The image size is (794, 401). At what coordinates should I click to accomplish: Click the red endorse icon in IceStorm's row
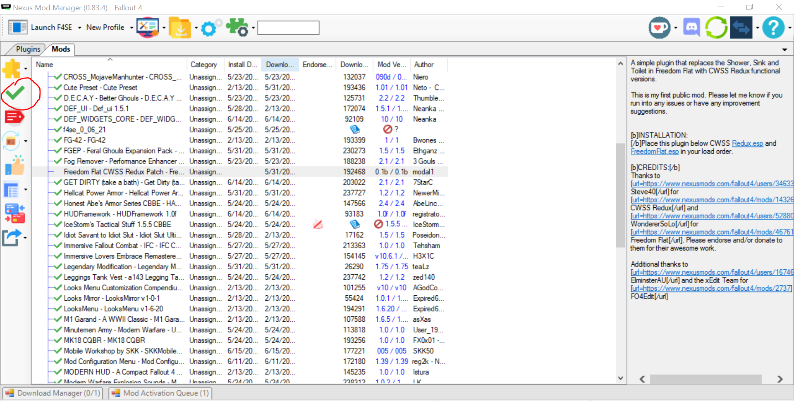[x=318, y=225]
